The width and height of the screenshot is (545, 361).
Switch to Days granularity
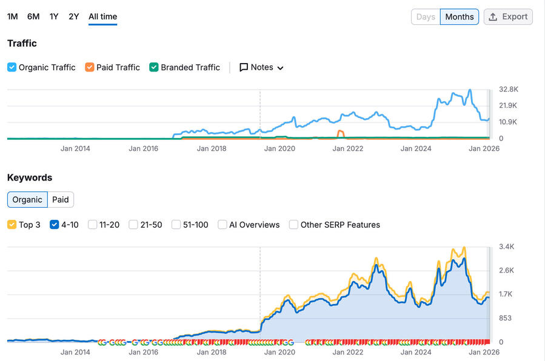(x=426, y=17)
